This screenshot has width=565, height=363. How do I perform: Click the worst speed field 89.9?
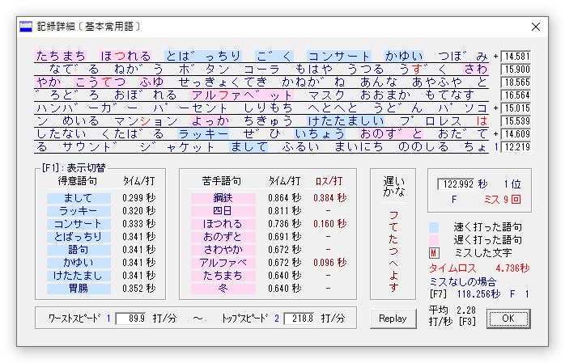[x=131, y=319]
